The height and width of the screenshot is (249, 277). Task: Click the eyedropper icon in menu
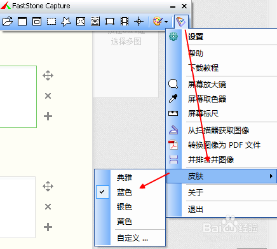pos(173,99)
